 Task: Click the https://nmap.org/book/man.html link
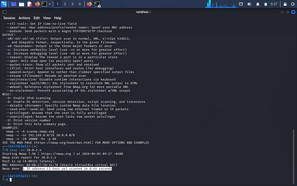coord(64,143)
